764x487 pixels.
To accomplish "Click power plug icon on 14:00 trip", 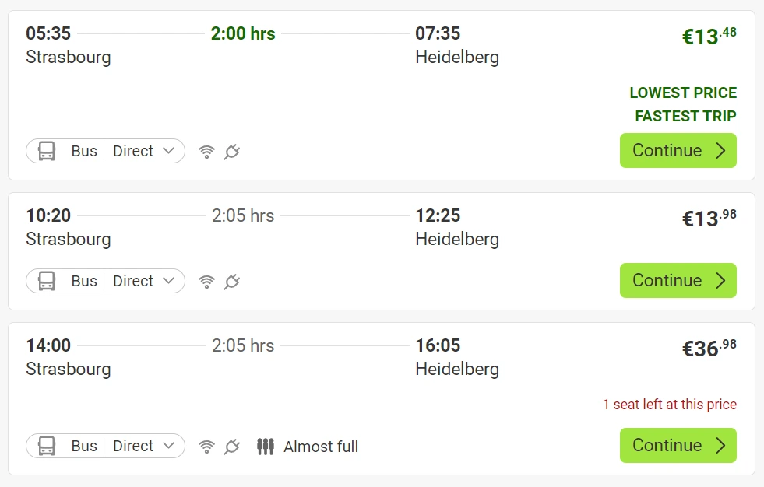I will click(x=231, y=447).
